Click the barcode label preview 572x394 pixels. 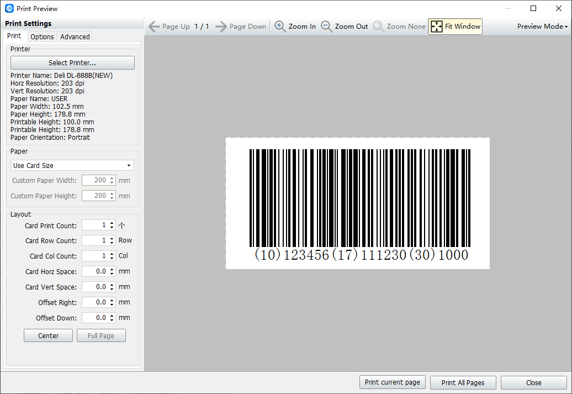click(x=358, y=203)
